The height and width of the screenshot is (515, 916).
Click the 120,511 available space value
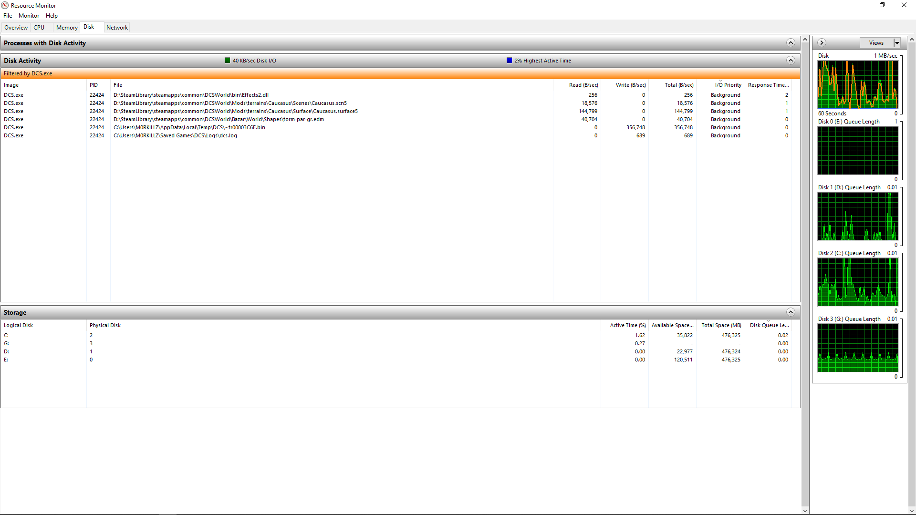point(683,360)
